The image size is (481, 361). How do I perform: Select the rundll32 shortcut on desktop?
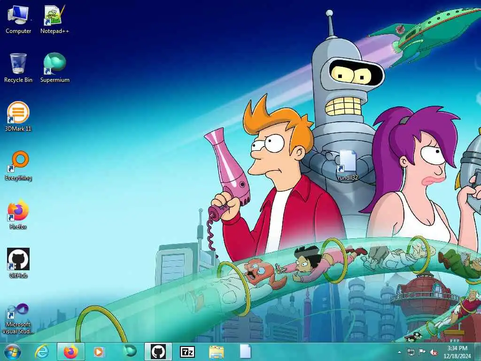tap(348, 165)
